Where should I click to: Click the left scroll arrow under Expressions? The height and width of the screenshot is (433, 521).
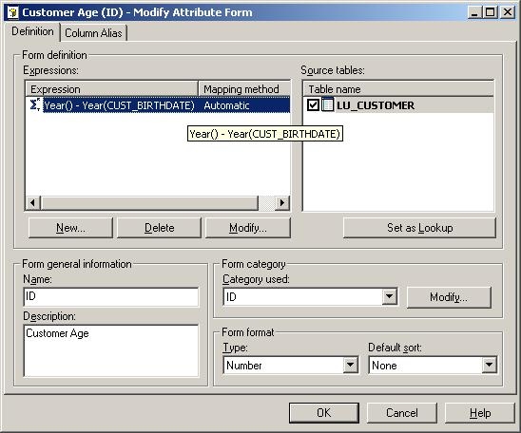(x=33, y=202)
